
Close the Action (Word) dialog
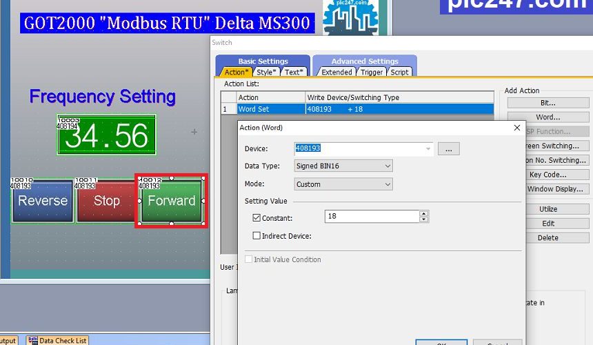click(x=517, y=128)
